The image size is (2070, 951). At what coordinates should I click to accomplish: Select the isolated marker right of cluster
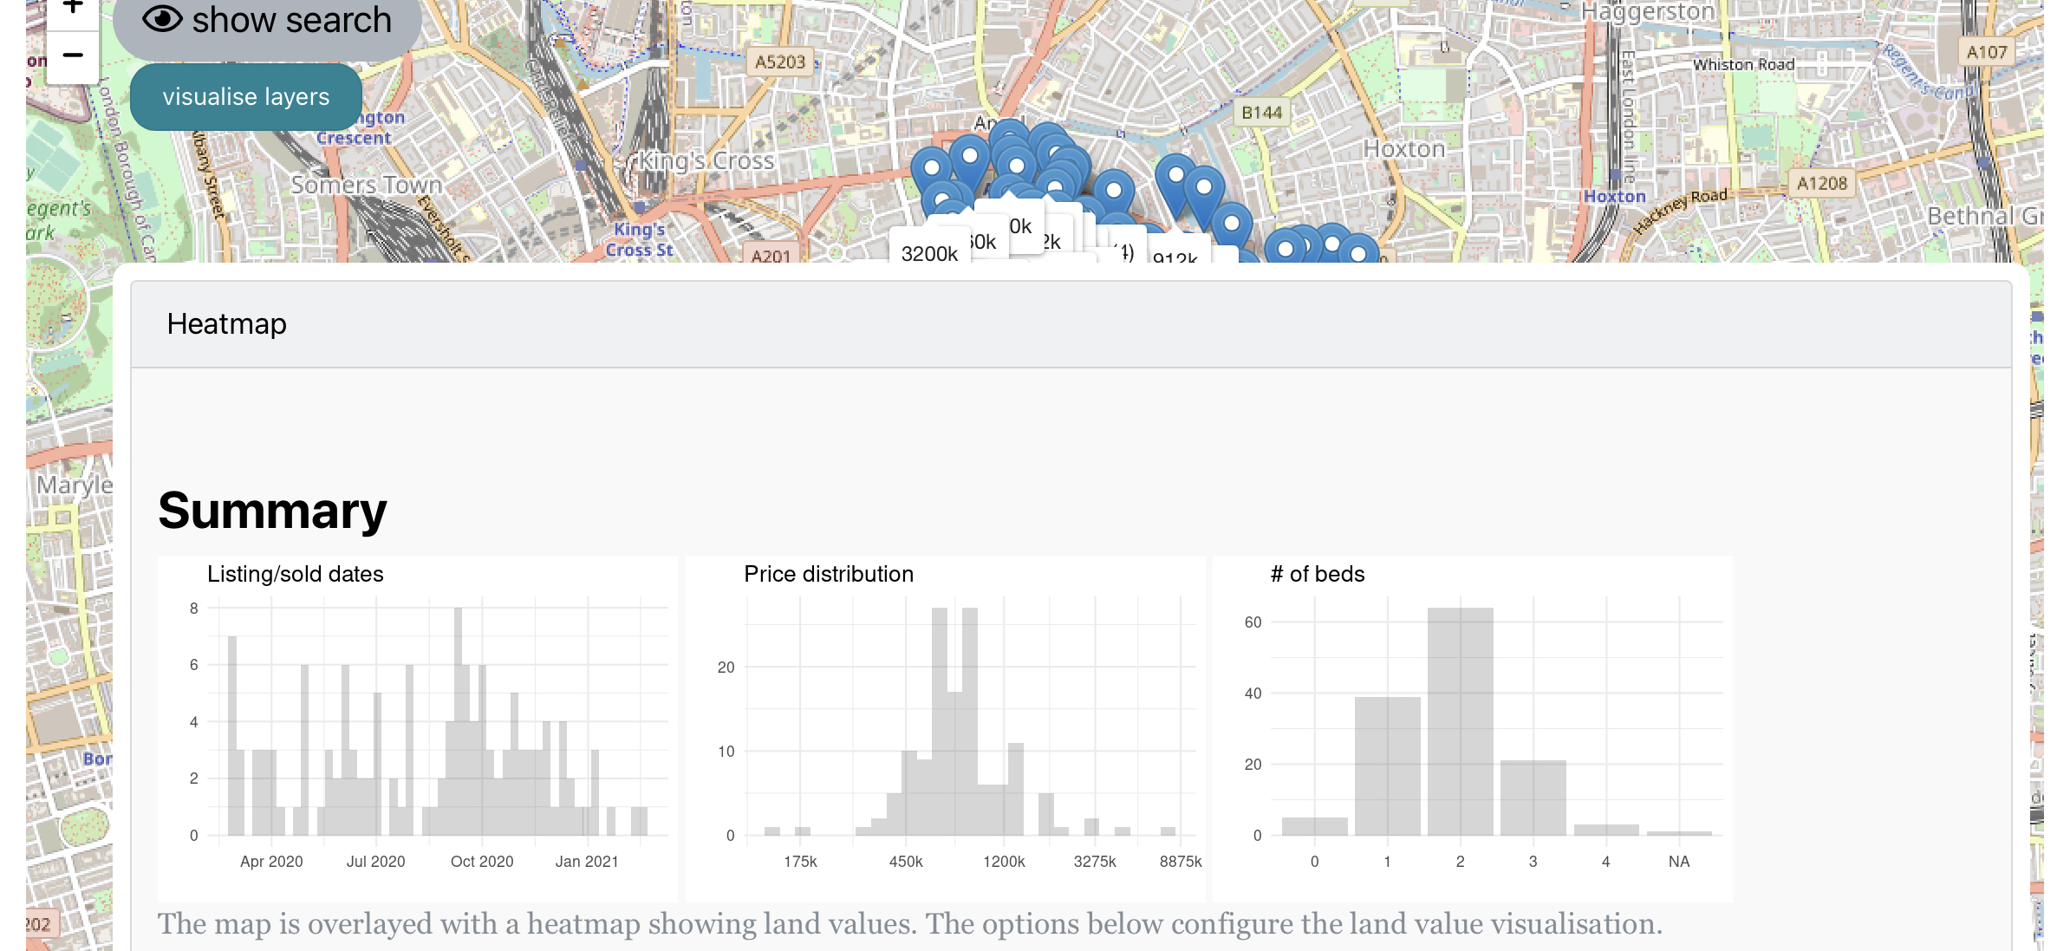(1114, 191)
